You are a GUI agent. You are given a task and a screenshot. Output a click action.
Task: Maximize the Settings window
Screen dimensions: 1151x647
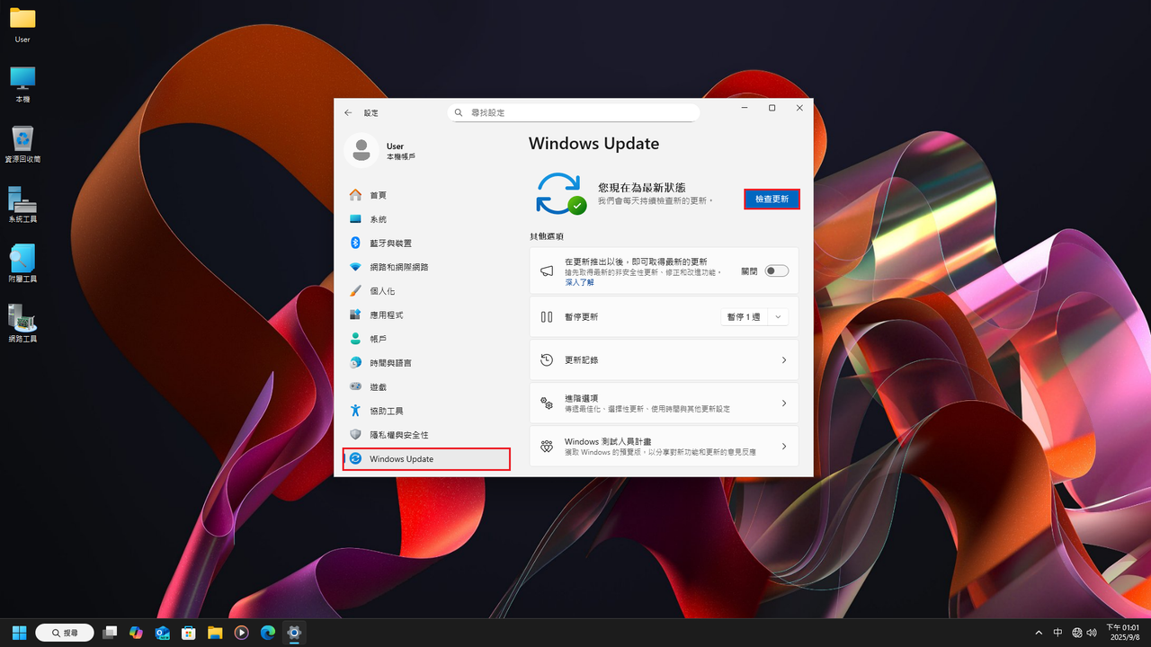click(772, 108)
